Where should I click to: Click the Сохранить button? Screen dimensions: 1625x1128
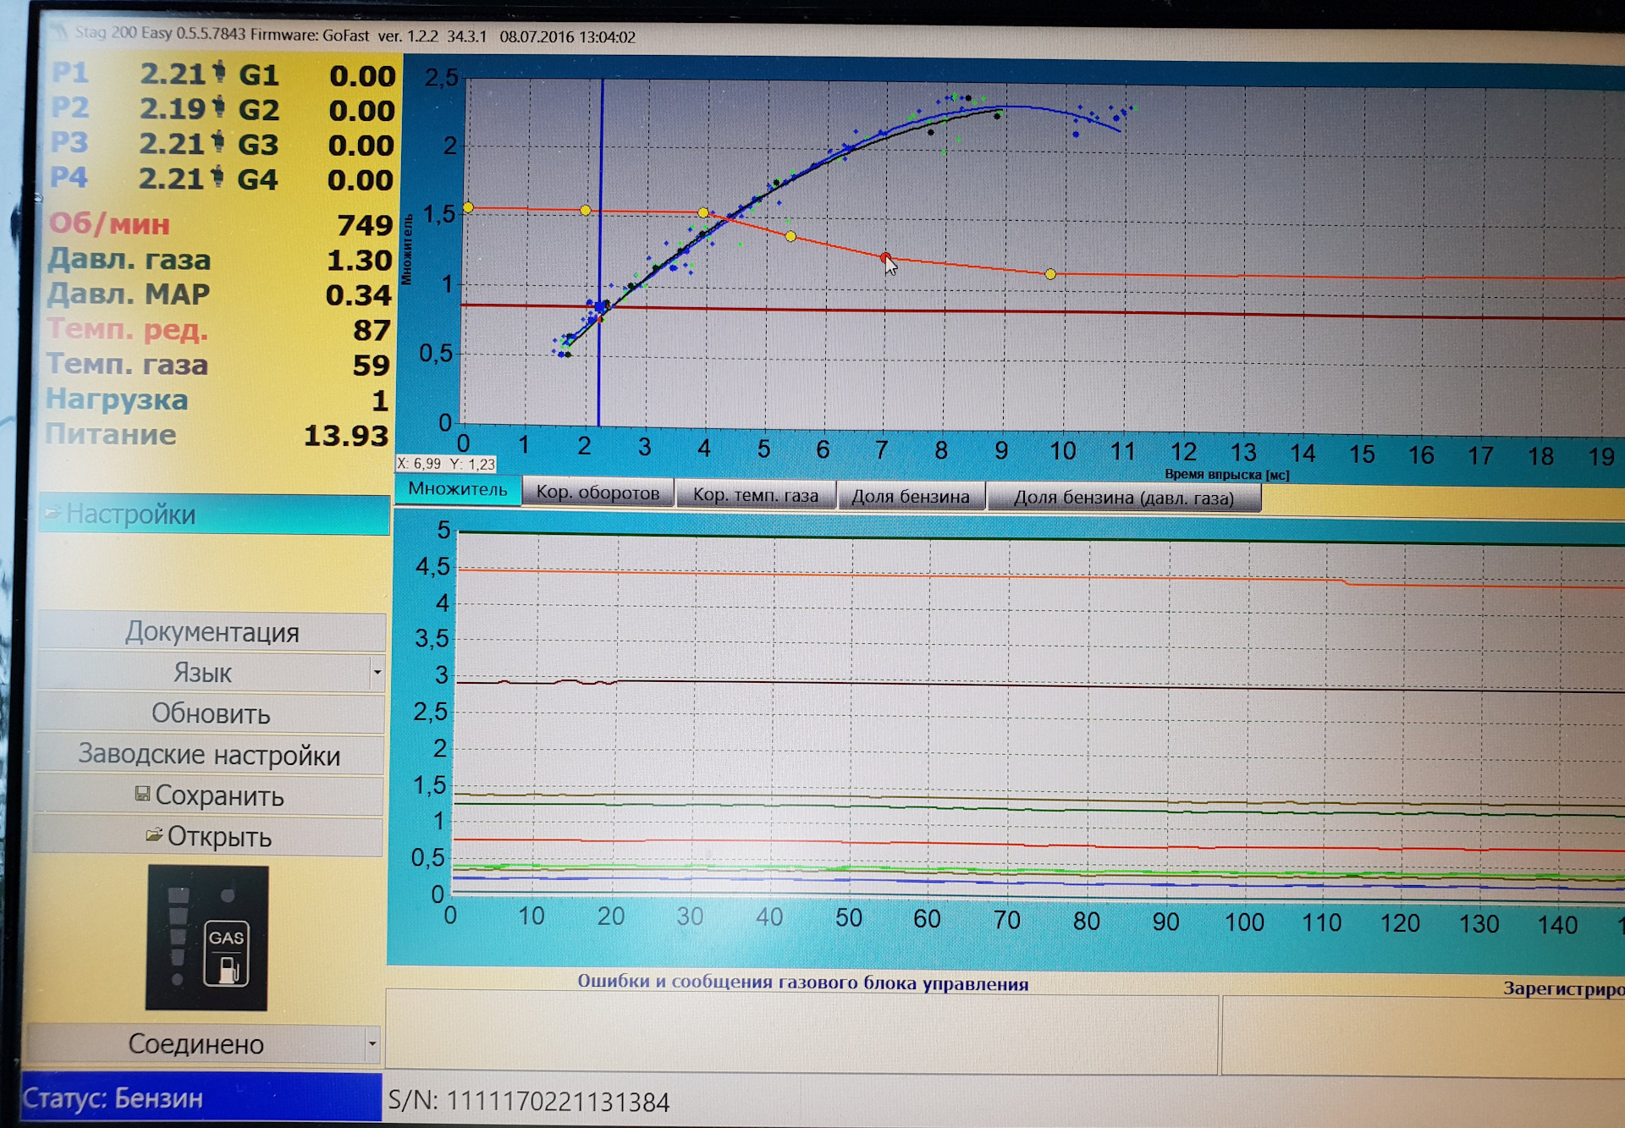tap(208, 795)
